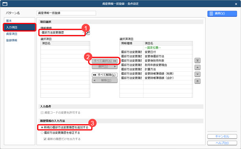Screen dimensions: 241x149
Task: Move selected item down one row
Action: point(198,74)
